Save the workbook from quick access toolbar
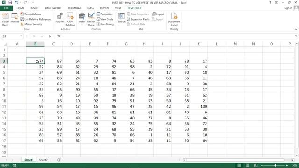The image size is (299, 168). 10,2
